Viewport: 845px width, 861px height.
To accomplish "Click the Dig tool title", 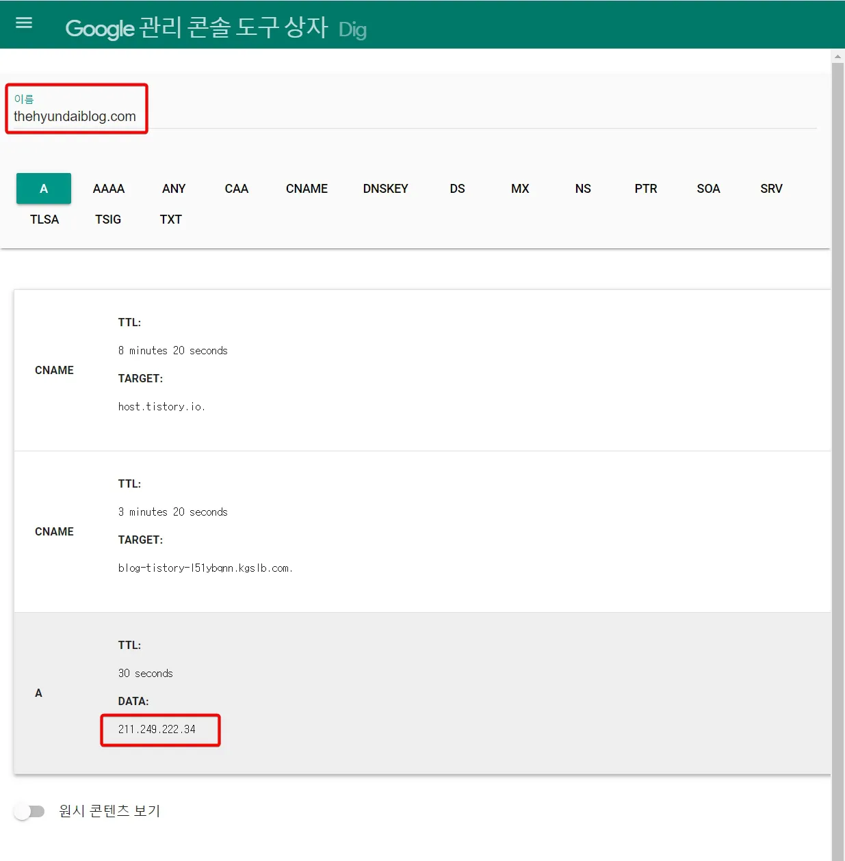I will coord(352,29).
